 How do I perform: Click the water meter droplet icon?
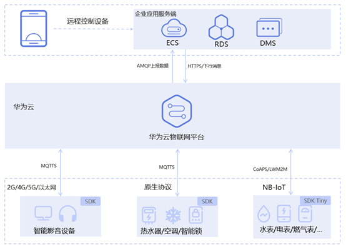[264, 213]
